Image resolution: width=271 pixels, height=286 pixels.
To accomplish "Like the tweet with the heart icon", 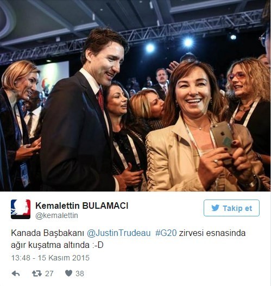I will pyautogui.click(x=68, y=273).
